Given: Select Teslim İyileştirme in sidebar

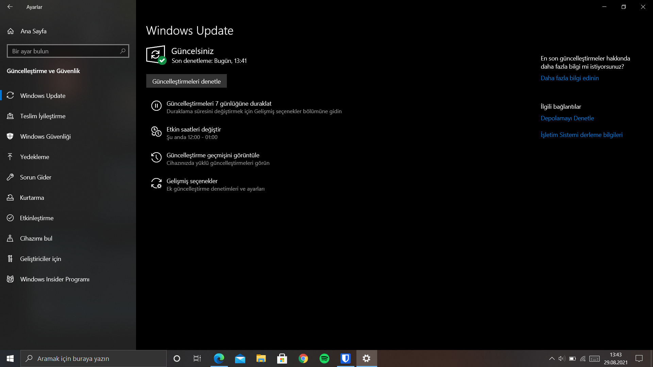Looking at the screenshot, I should (x=43, y=116).
